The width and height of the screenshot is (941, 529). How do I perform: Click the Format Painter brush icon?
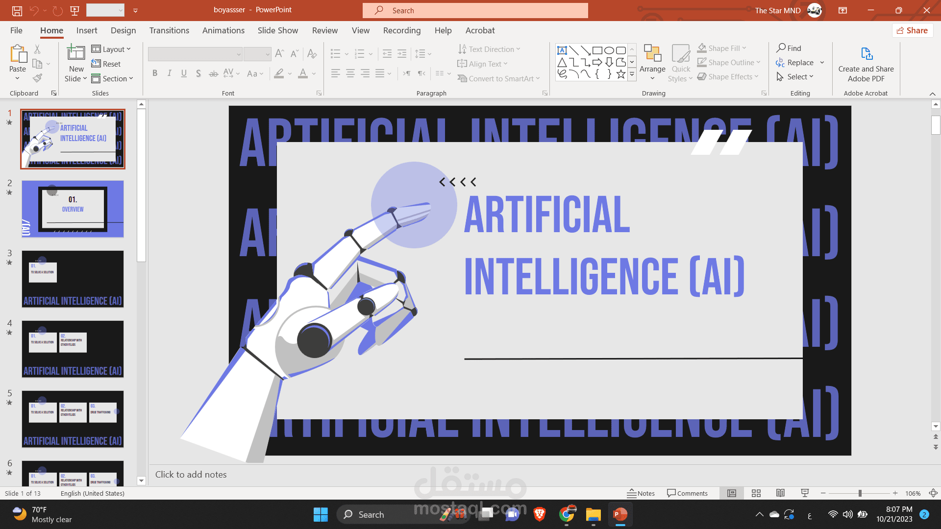[x=37, y=78]
